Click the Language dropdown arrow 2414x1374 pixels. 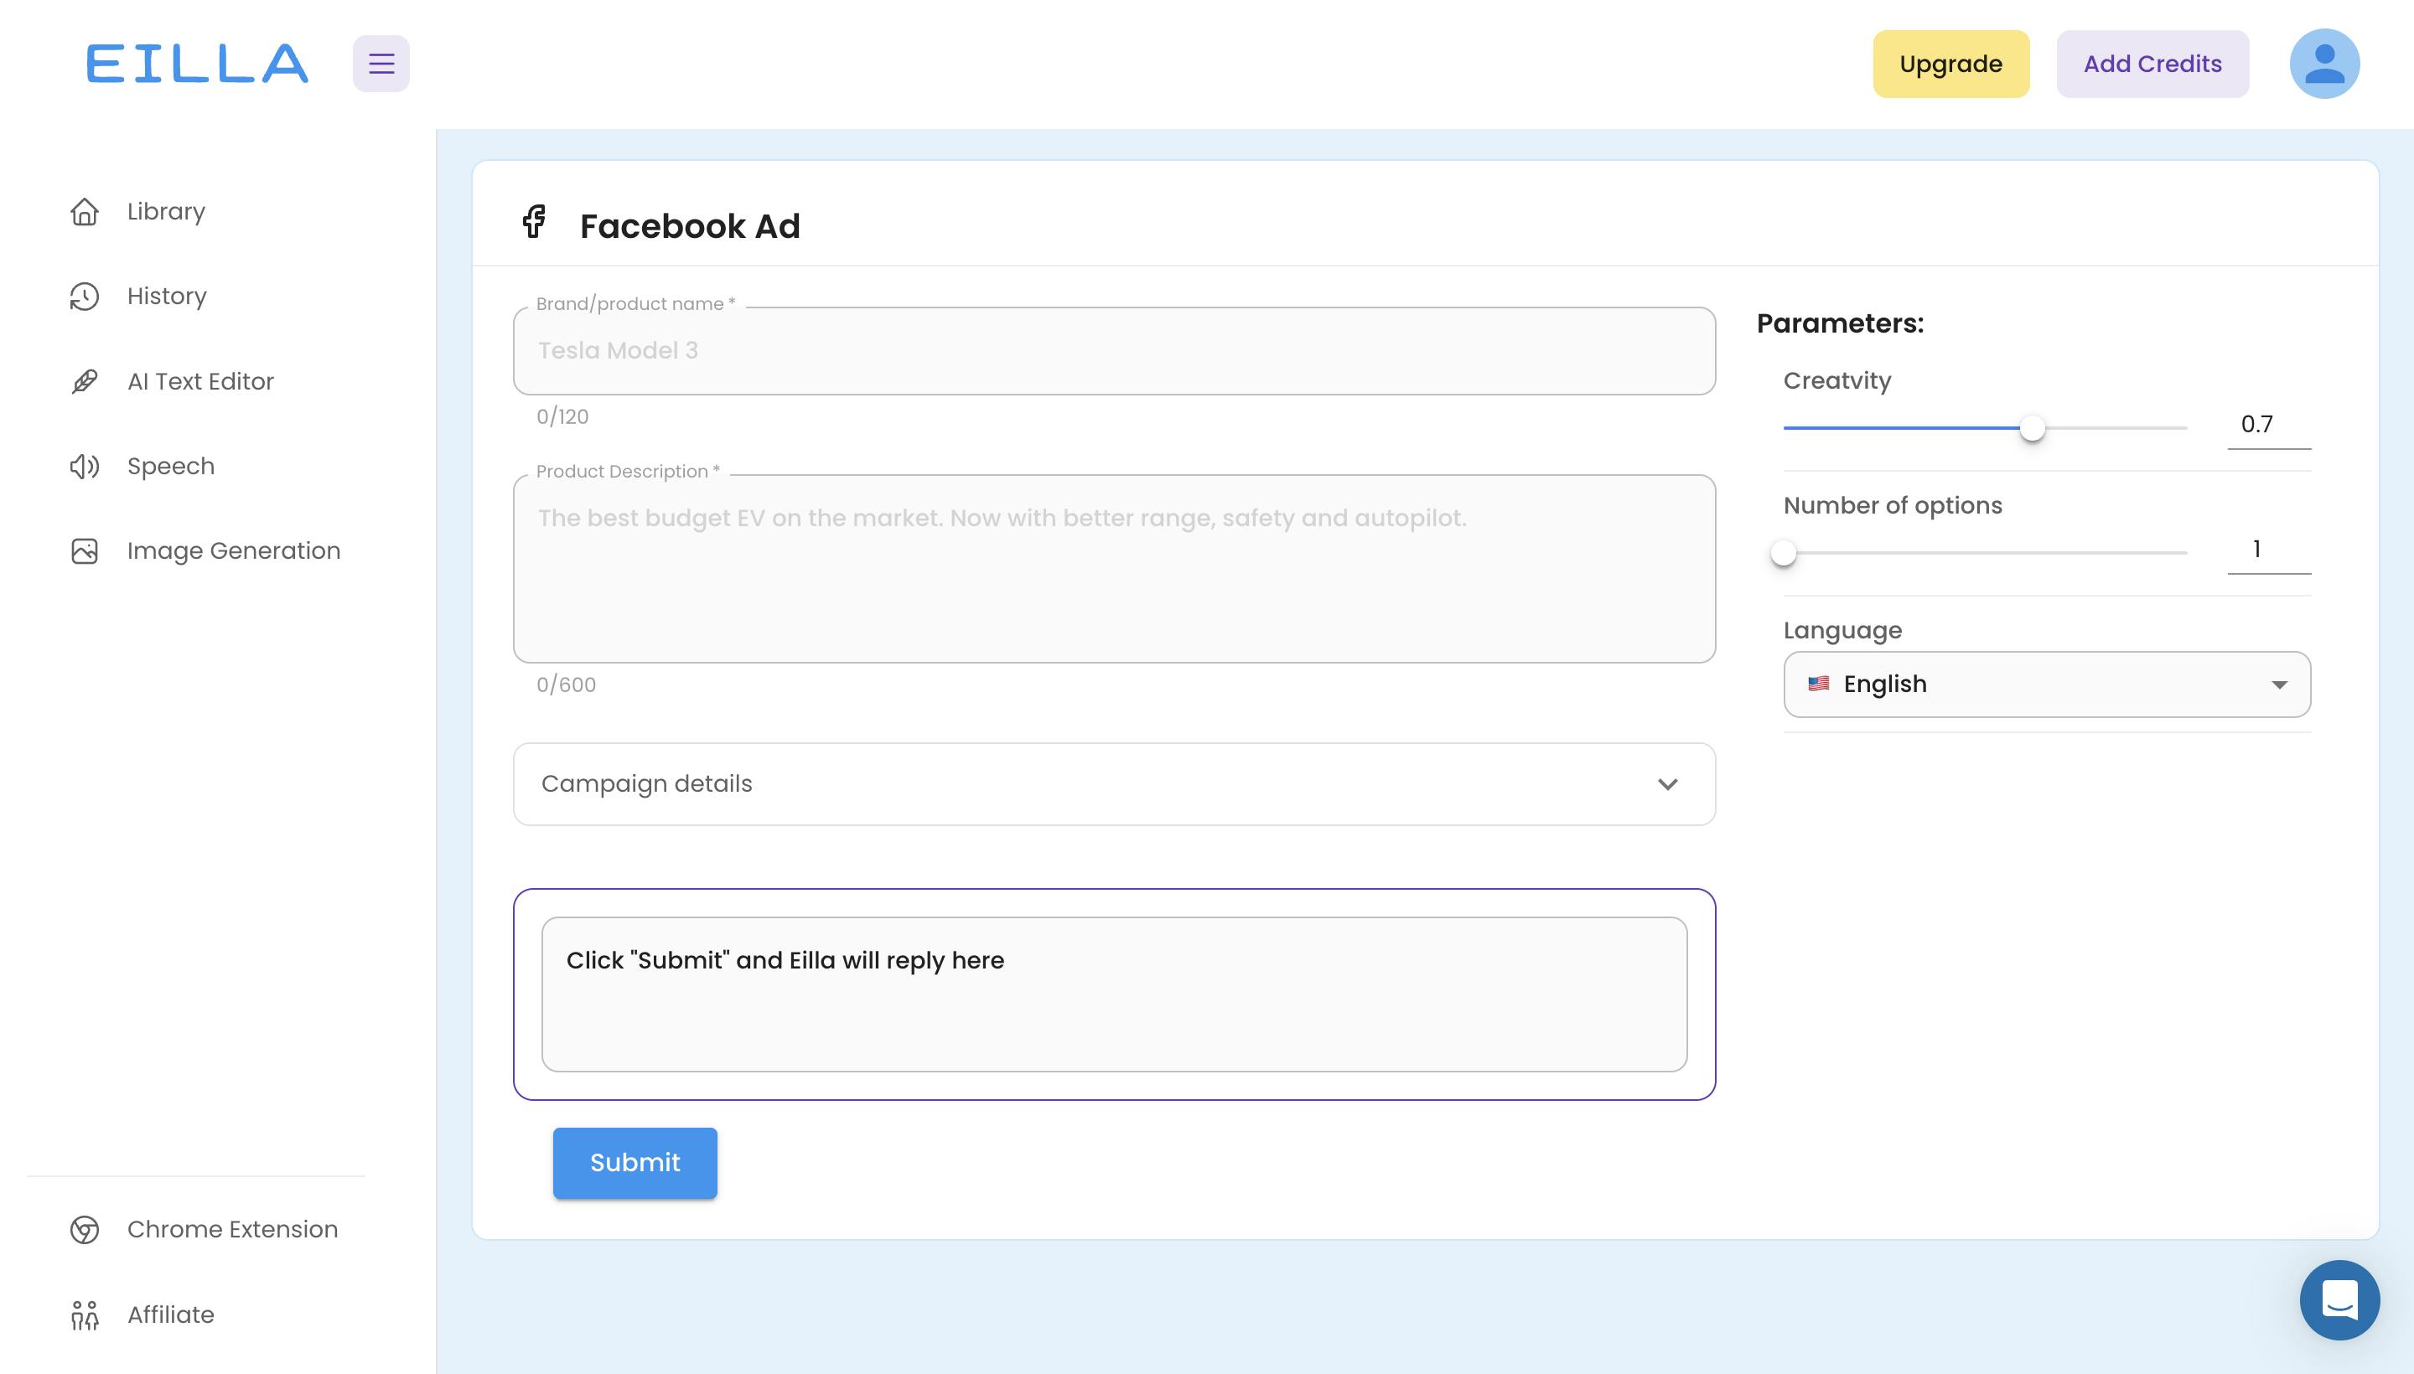click(2279, 685)
